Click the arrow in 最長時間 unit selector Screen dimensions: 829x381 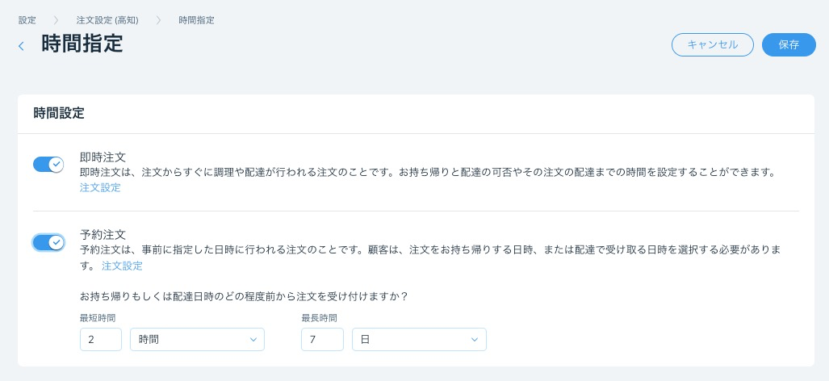pyautogui.click(x=475, y=340)
